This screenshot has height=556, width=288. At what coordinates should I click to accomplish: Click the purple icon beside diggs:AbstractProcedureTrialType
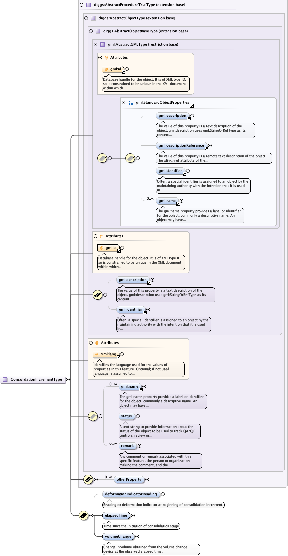click(89, 5)
